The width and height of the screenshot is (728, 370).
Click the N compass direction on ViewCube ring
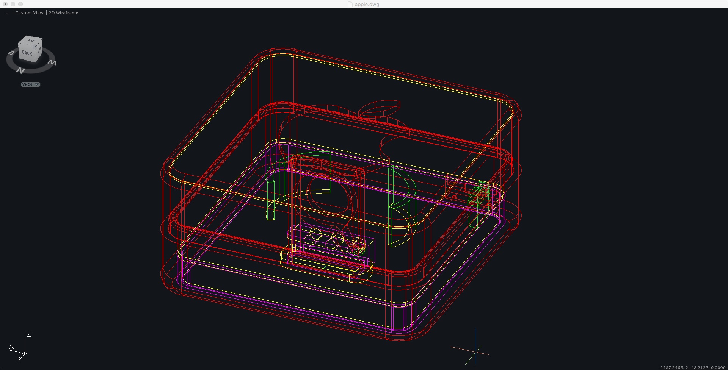coord(20,70)
